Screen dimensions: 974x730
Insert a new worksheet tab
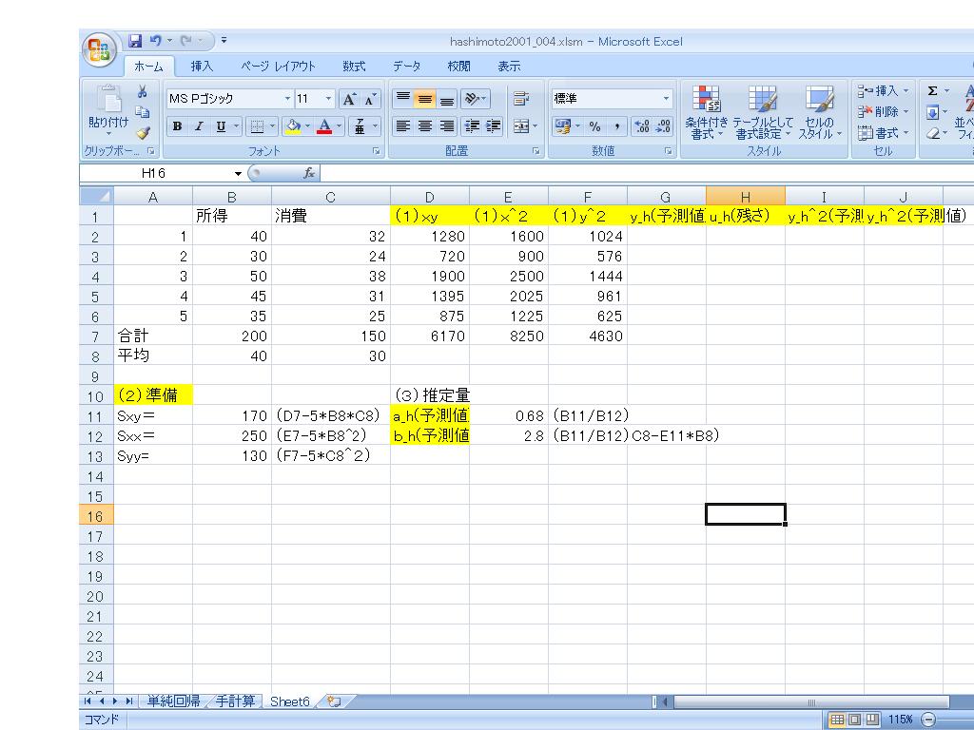[x=334, y=701]
